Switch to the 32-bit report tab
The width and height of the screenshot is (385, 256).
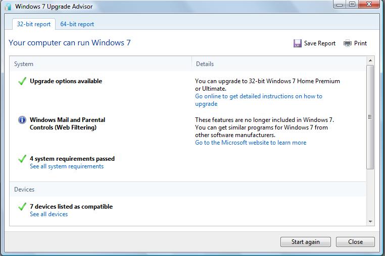pyautogui.click(x=34, y=24)
